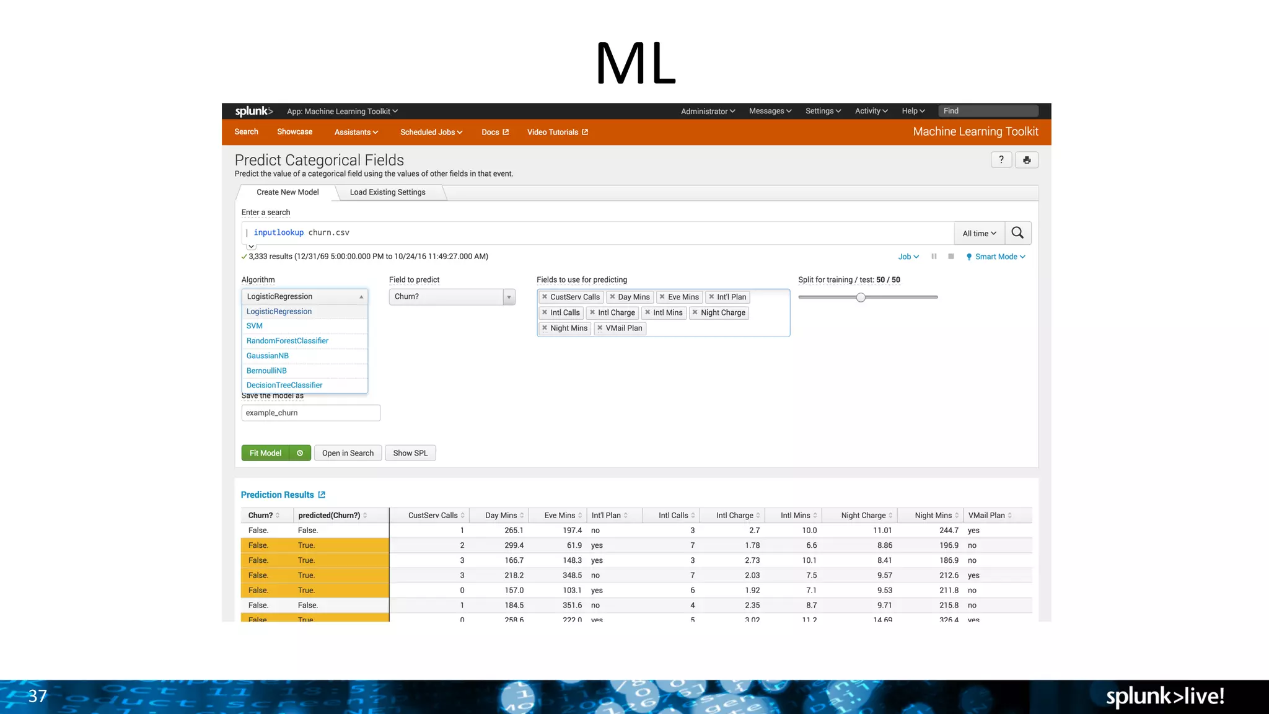Switch to Load Existing Settings tab
Image resolution: width=1269 pixels, height=714 pixels.
click(387, 192)
